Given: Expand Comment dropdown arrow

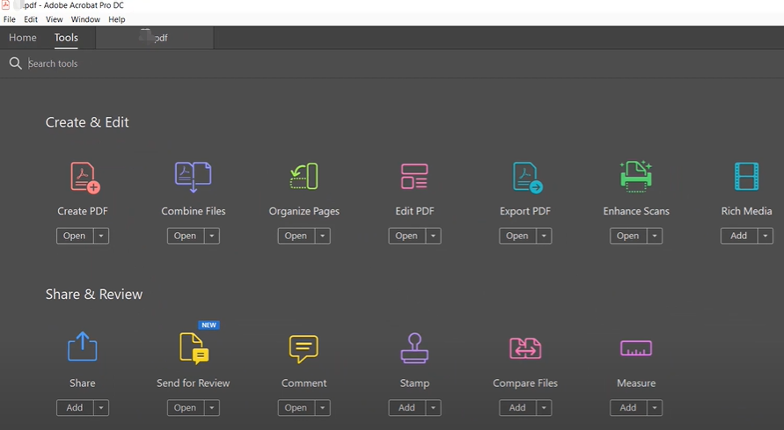Looking at the screenshot, I should click(x=323, y=407).
